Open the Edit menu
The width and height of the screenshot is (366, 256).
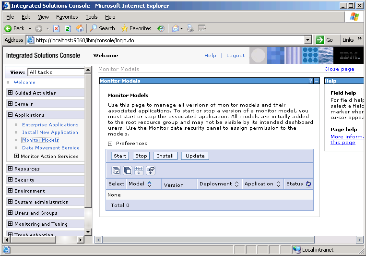[26, 17]
